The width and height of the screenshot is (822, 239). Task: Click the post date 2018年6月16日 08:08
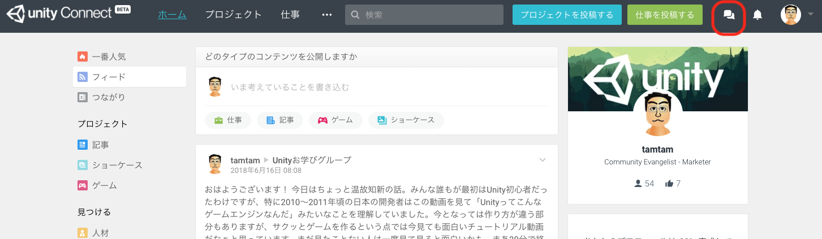tap(266, 170)
